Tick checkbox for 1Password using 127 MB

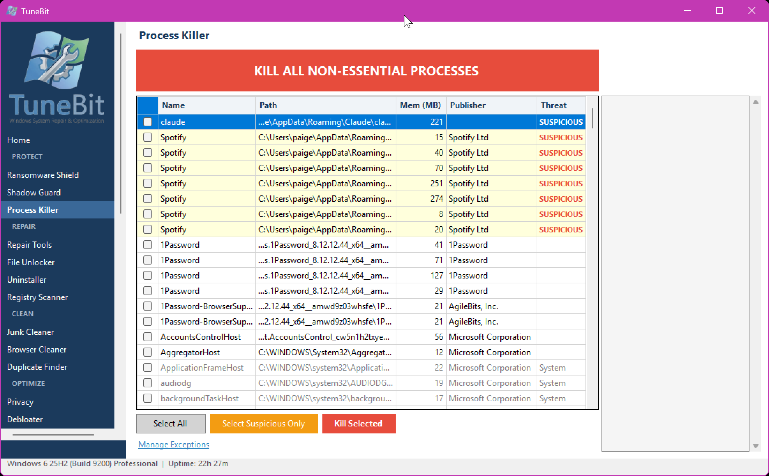(148, 275)
